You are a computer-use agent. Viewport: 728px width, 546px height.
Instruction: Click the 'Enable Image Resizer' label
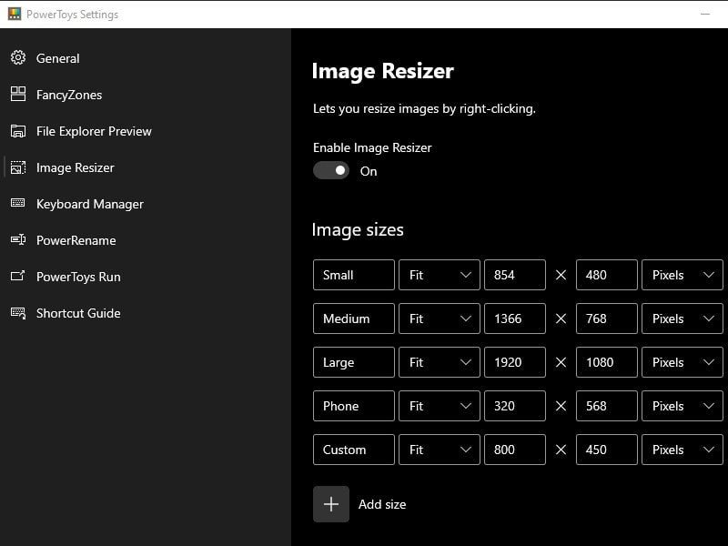point(372,147)
